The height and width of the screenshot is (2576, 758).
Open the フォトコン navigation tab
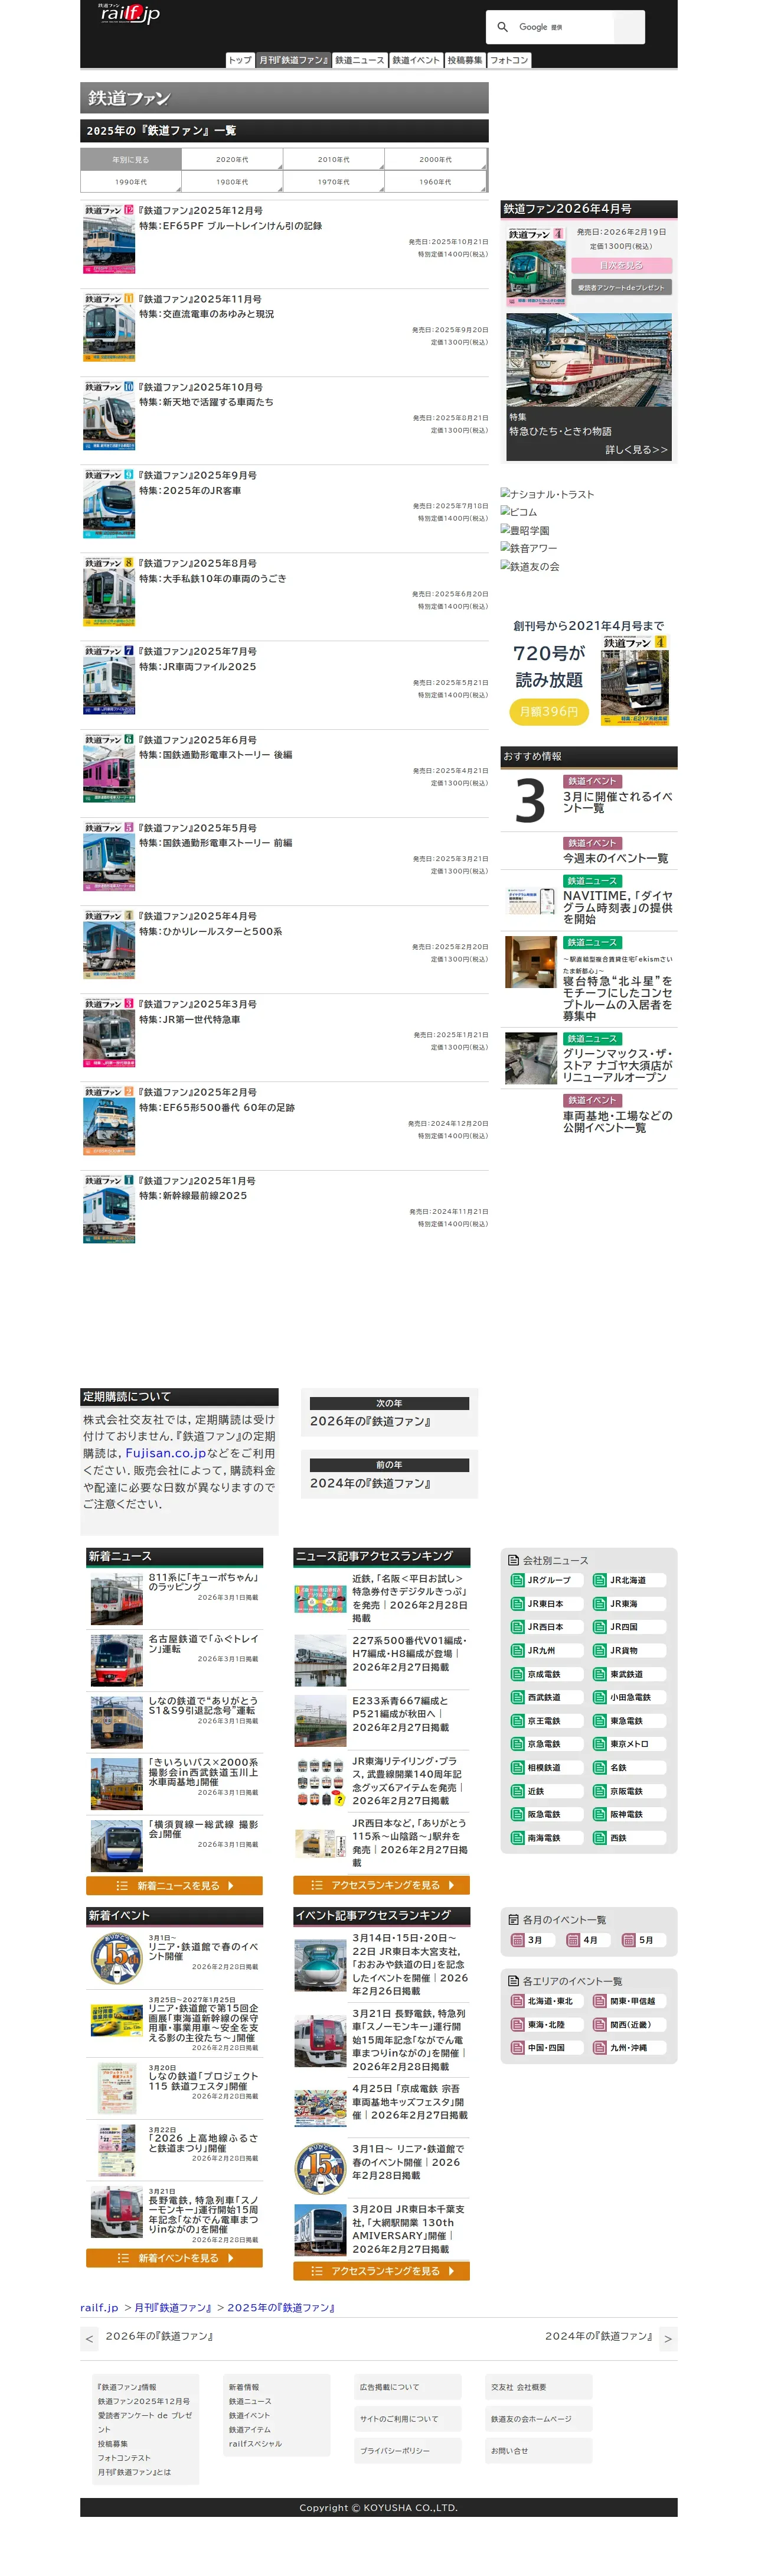click(509, 60)
